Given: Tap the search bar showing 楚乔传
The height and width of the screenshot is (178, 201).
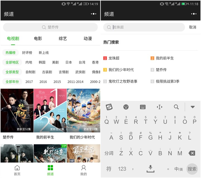Looking at the screenshot, I should point(50,27).
